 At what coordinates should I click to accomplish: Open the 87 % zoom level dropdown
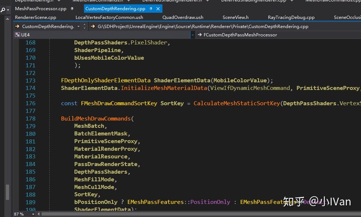33,214
